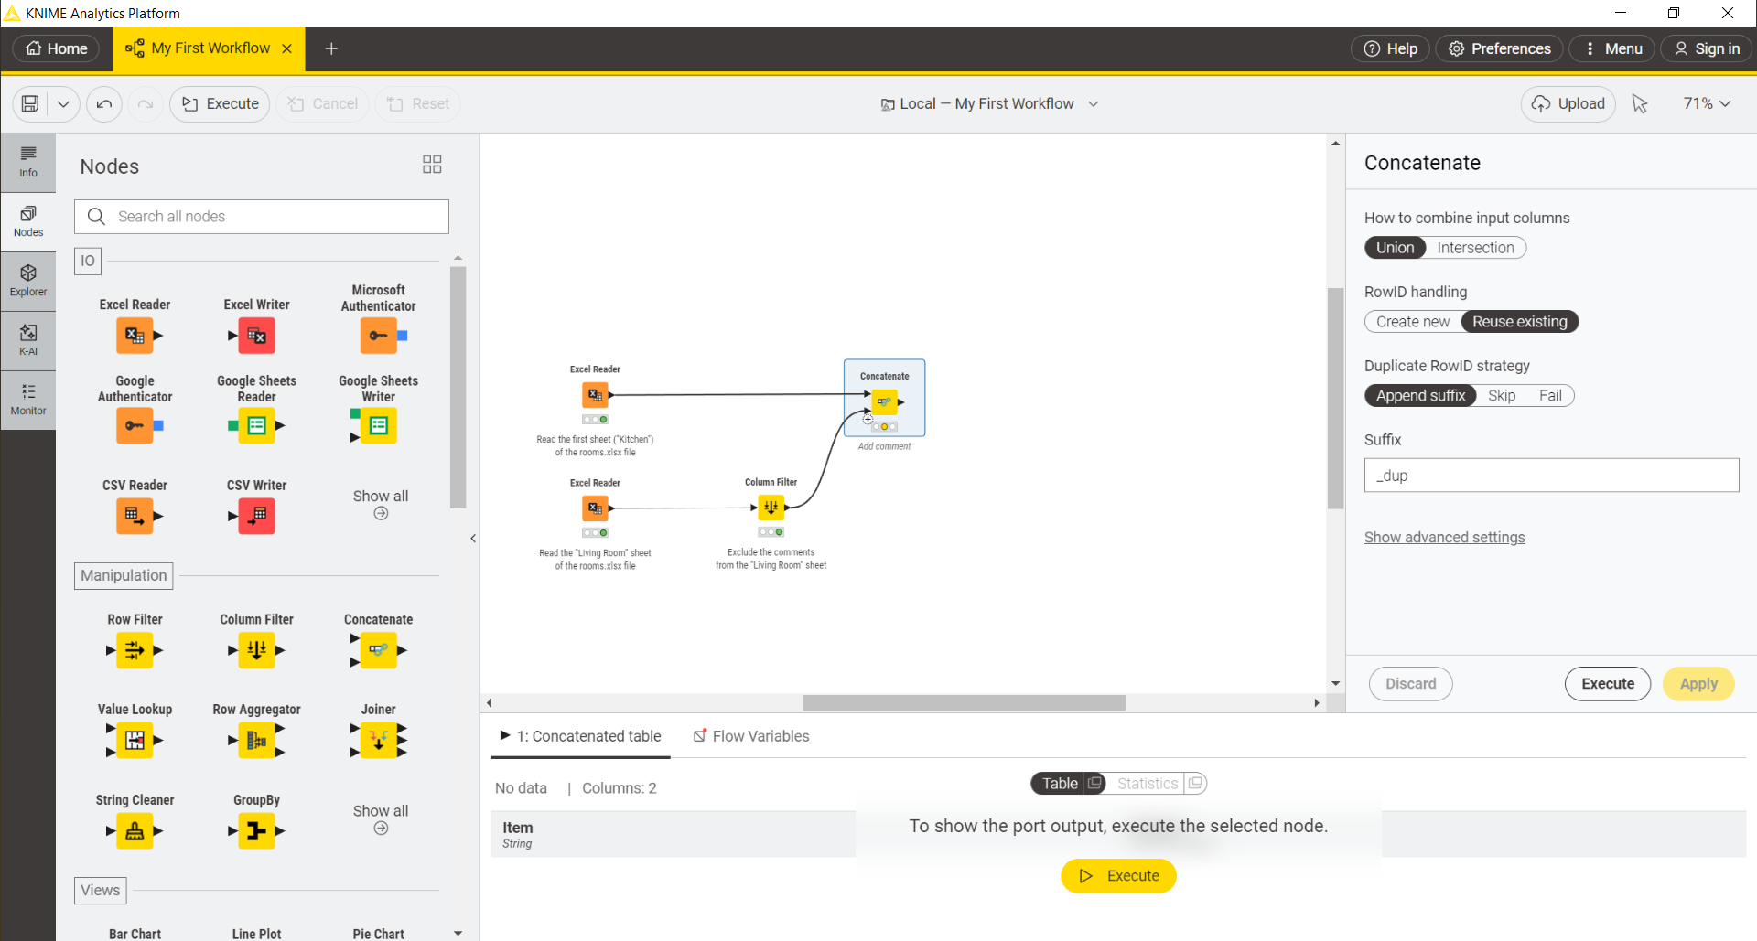
Task: Go to the Home tab
Action: [55, 48]
